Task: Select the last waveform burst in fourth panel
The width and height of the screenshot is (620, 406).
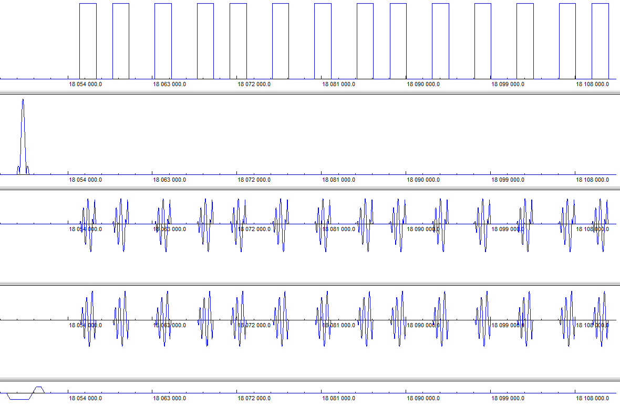Action: pos(601,319)
